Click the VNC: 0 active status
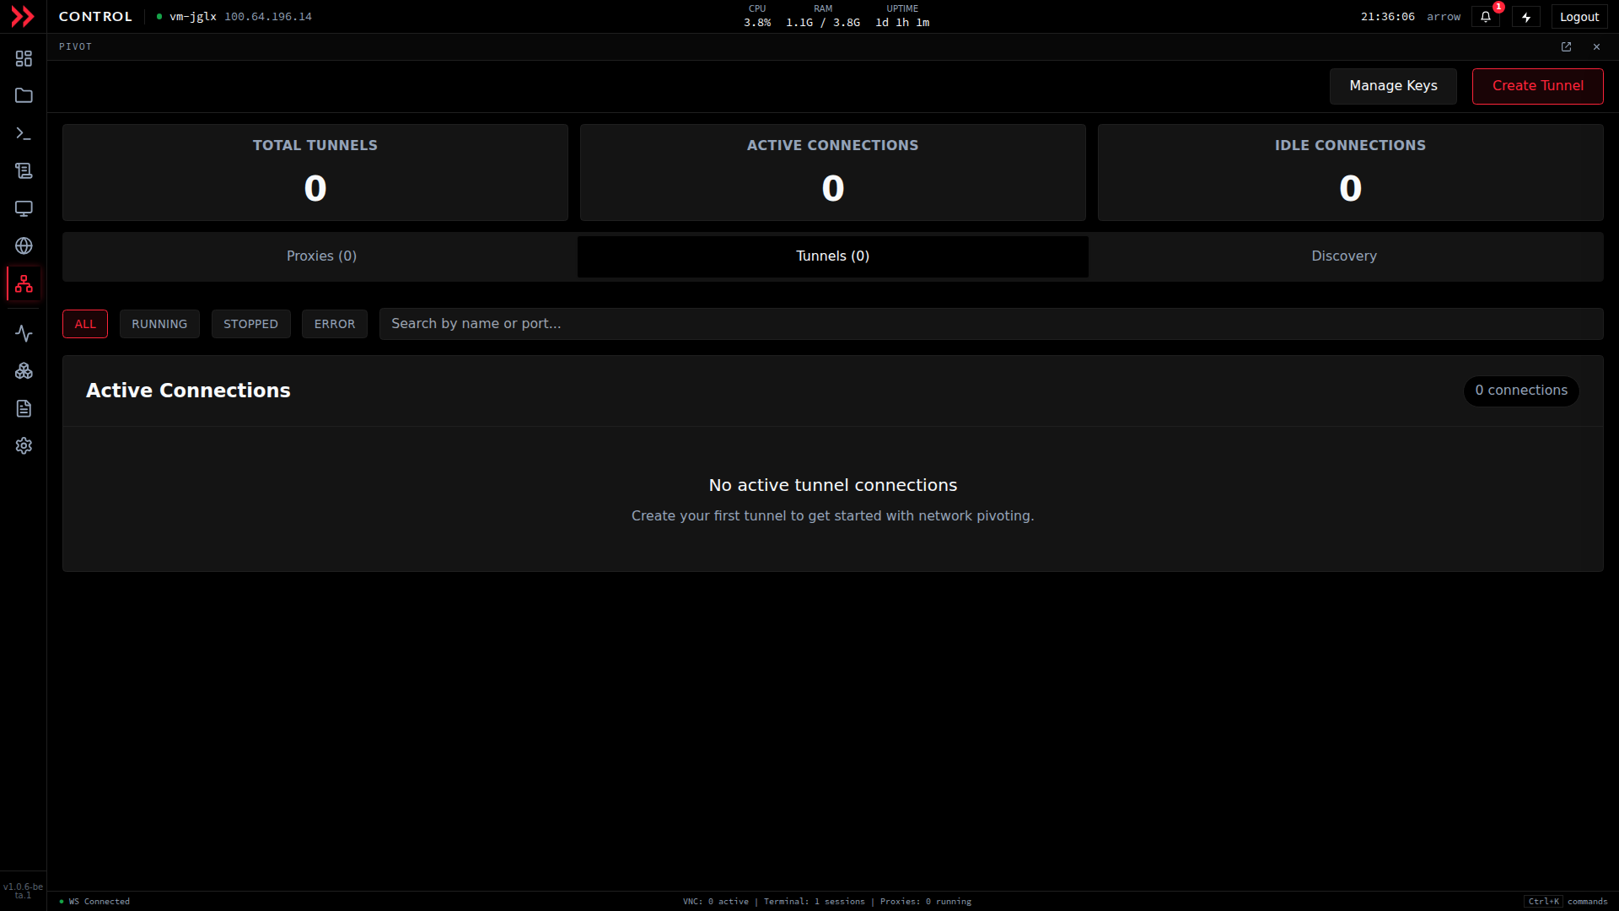Screen dimensions: 1619x911 click(x=716, y=902)
